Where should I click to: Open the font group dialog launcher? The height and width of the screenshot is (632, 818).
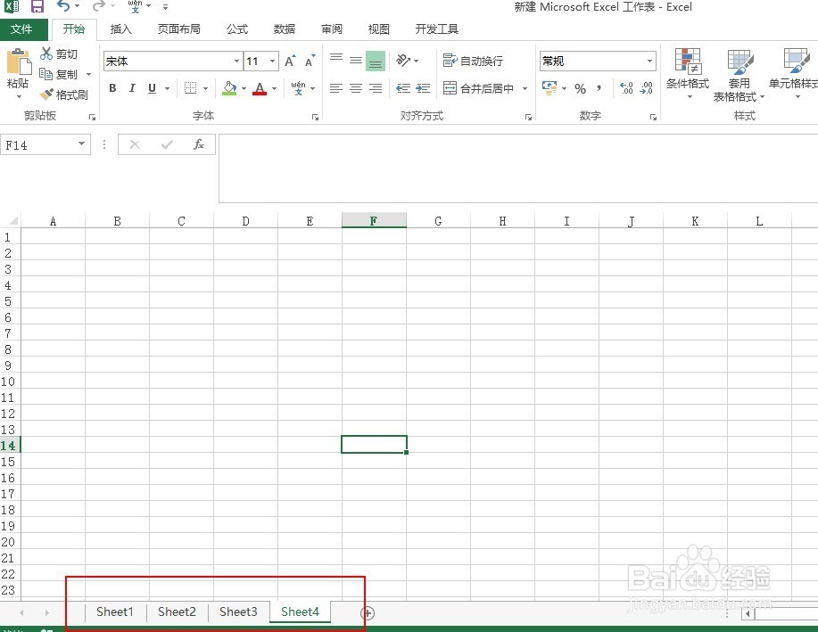[315, 118]
